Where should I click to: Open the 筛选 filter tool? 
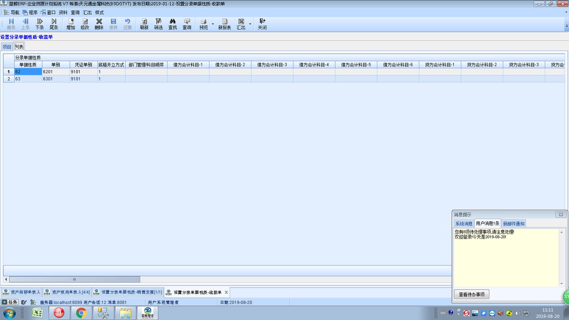(158, 24)
